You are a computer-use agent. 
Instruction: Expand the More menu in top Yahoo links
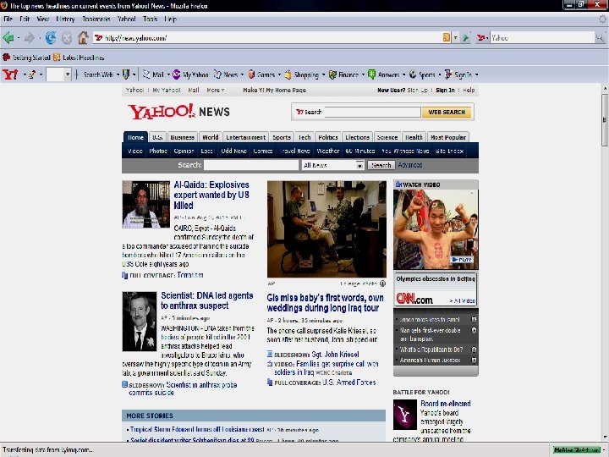click(215, 91)
